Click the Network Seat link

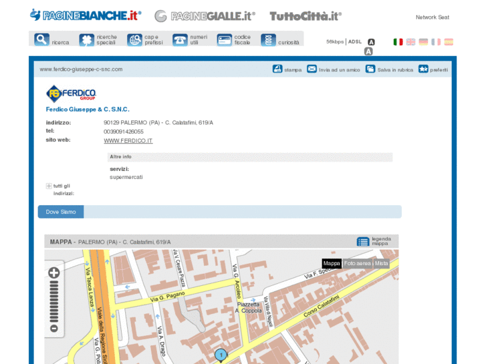click(433, 17)
